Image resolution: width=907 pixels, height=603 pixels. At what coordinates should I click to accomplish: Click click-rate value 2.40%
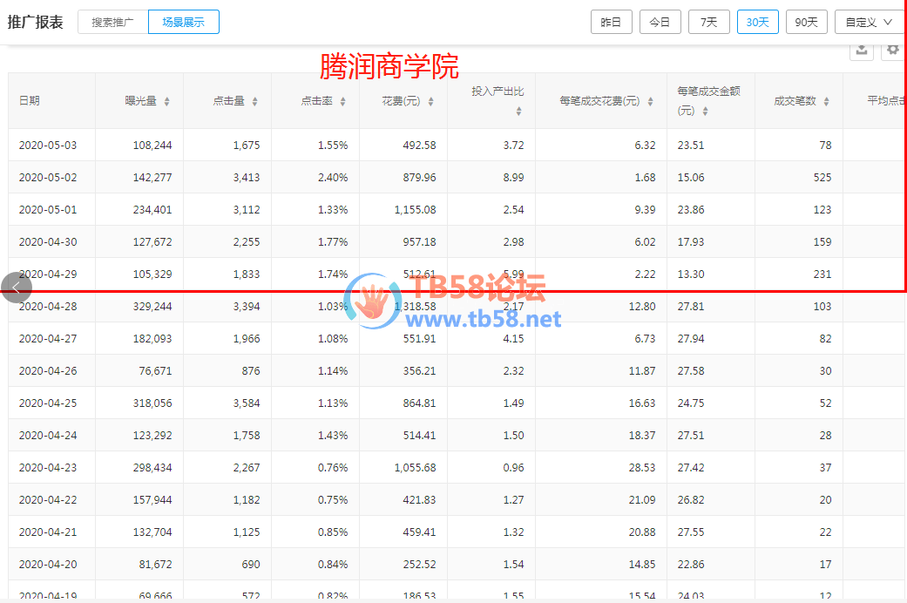tap(333, 178)
